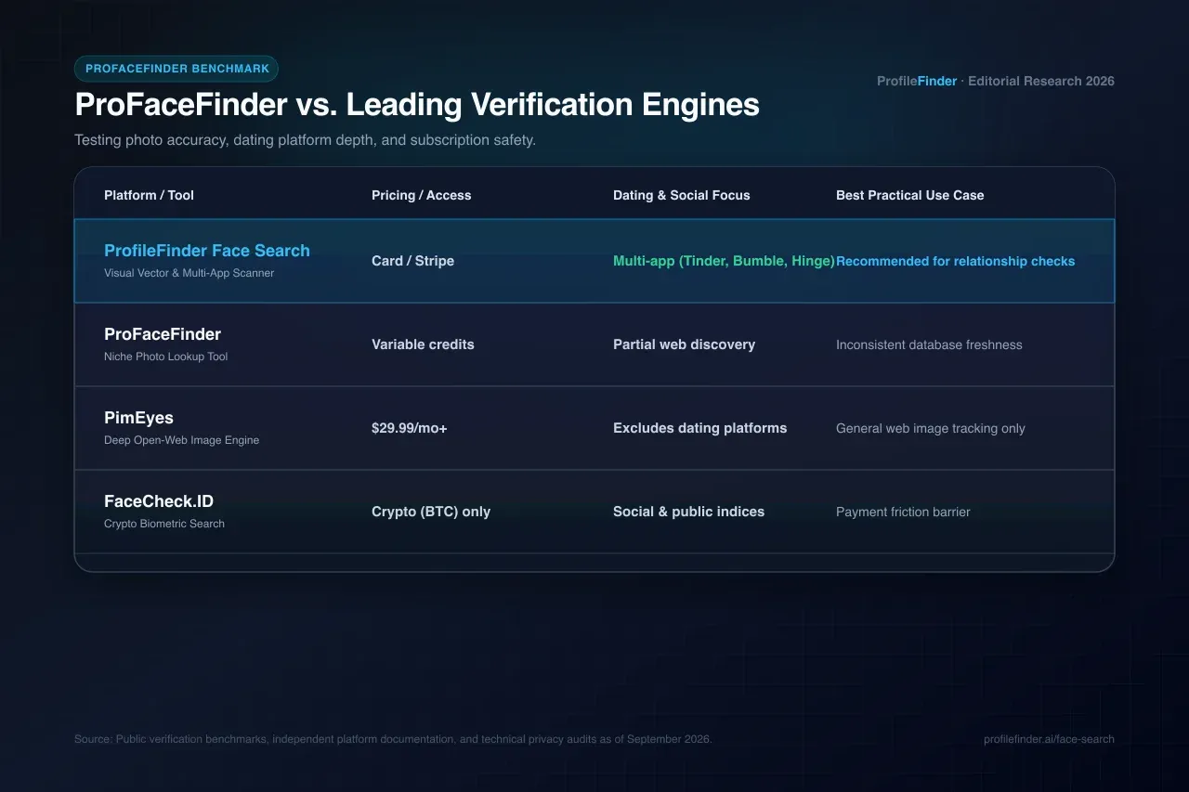The width and height of the screenshot is (1189, 792).
Task: Click the Best Practical Use Case header
Action: point(909,195)
